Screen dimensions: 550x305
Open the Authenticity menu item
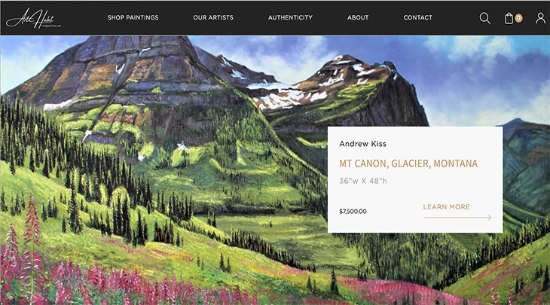coord(290,17)
